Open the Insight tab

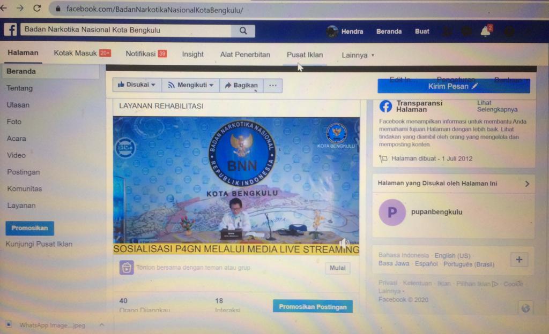point(192,54)
